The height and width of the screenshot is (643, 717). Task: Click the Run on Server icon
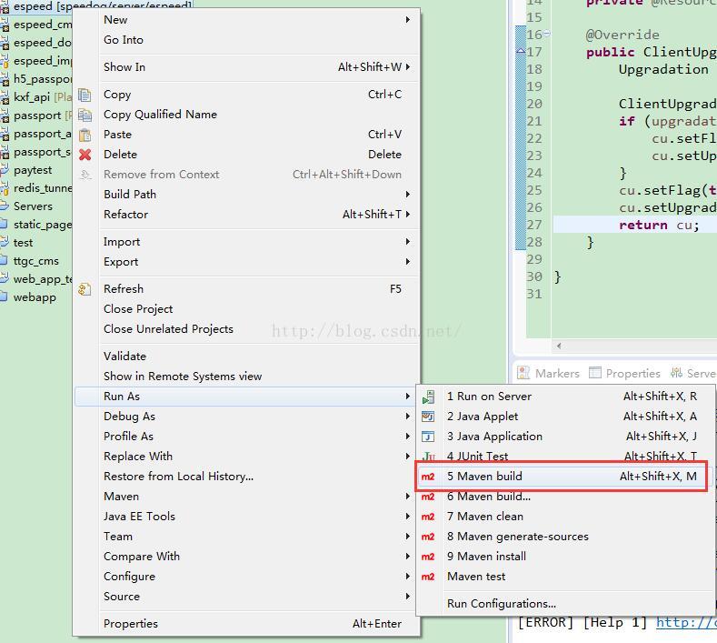(x=428, y=397)
